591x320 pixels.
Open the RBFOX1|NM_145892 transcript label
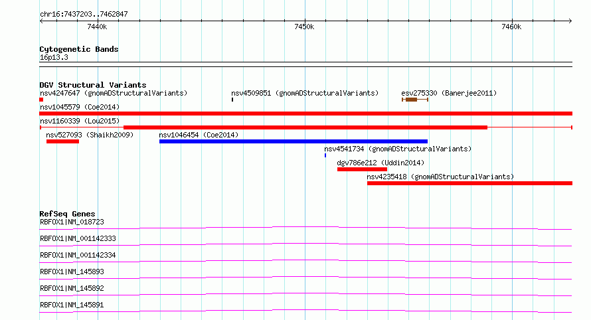click(72, 288)
